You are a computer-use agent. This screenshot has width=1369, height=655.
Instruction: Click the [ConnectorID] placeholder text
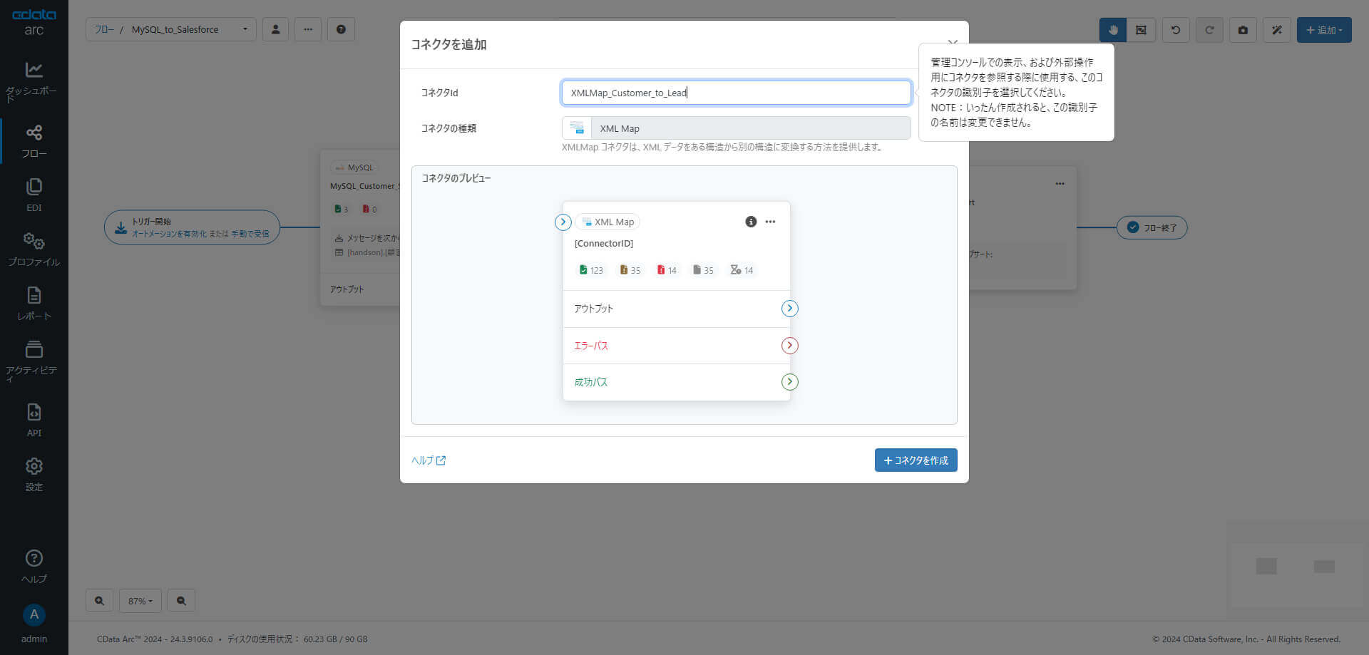click(x=603, y=243)
